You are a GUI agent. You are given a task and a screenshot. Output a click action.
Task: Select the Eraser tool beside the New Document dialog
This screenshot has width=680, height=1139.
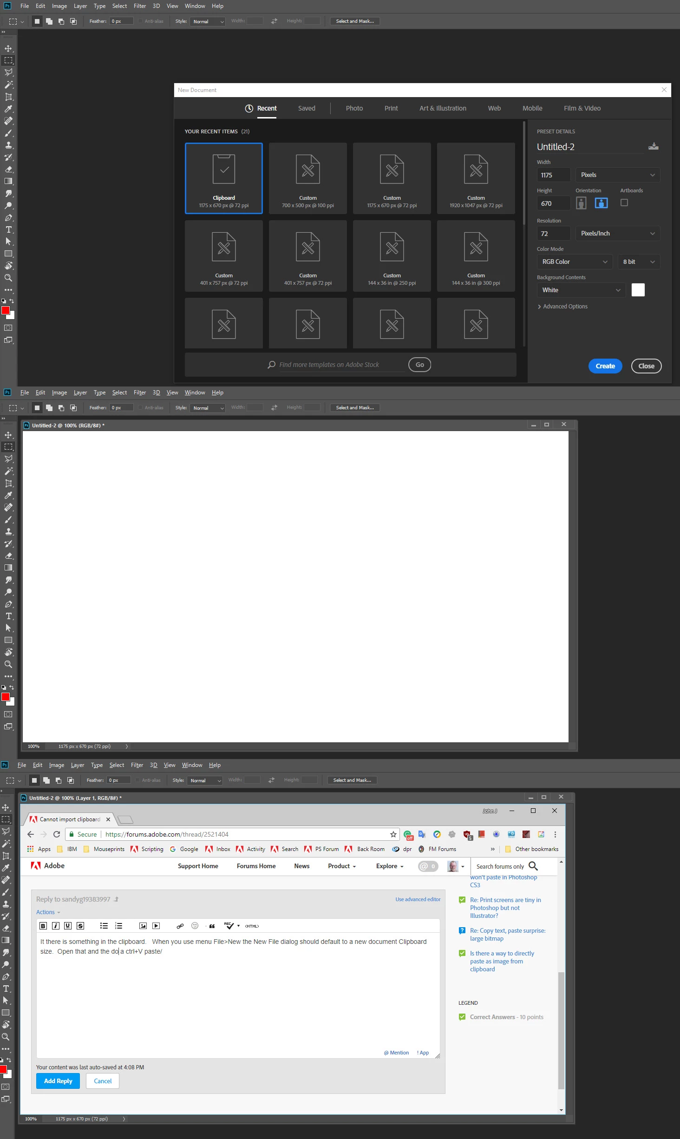coord(8,169)
